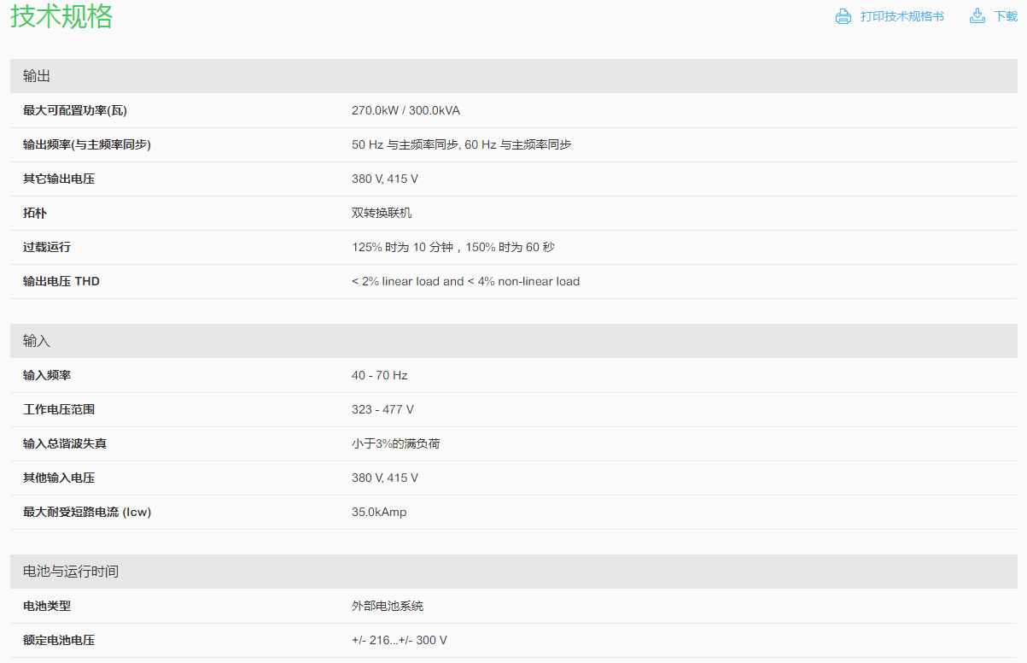Viewport: 1027px width, 663px height.
Task: Click the 270.0kW / 300.0kVA value
Action: click(x=406, y=110)
